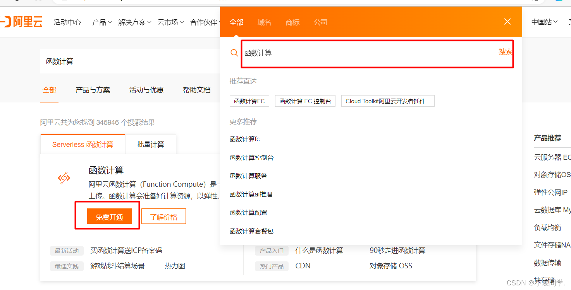Open 买函数计算送ICP备案码 link
Viewport: 571px width, 290px height.
point(126,251)
